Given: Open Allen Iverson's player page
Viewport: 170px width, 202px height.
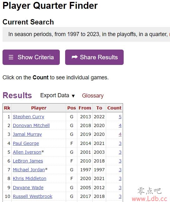Looking at the screenshot, I should coord(27,152).
